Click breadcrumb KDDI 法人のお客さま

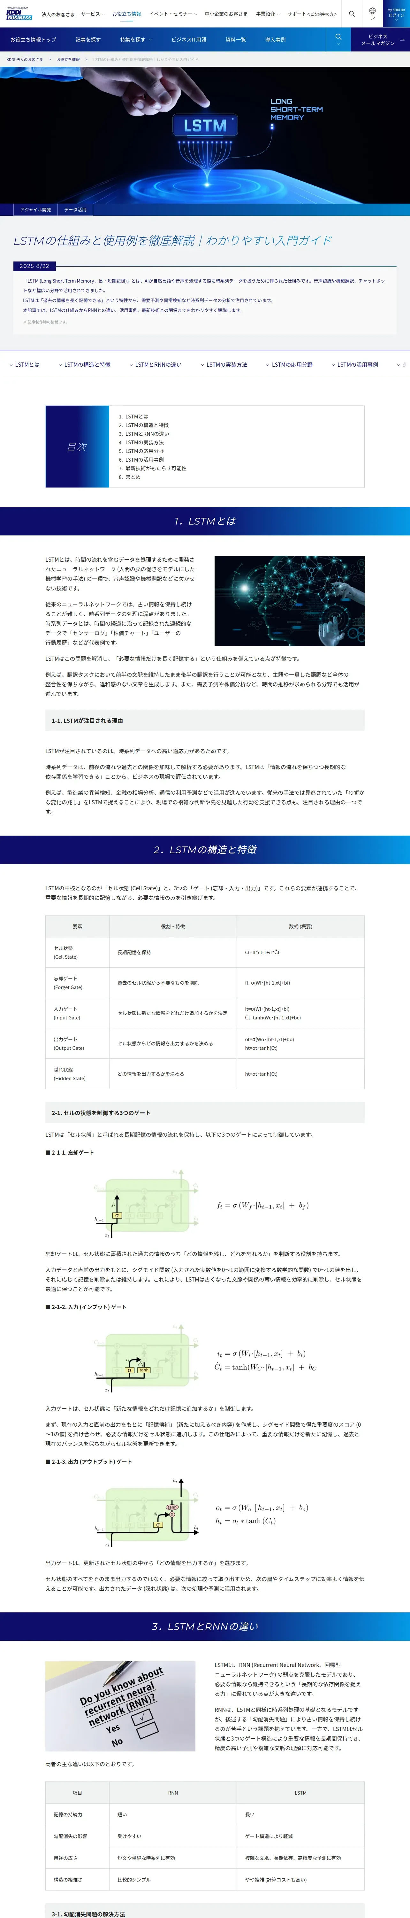pyautogui.click(x=25, y=59)
